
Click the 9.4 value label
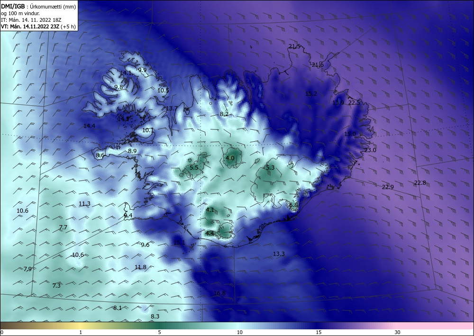click(128, 215)
